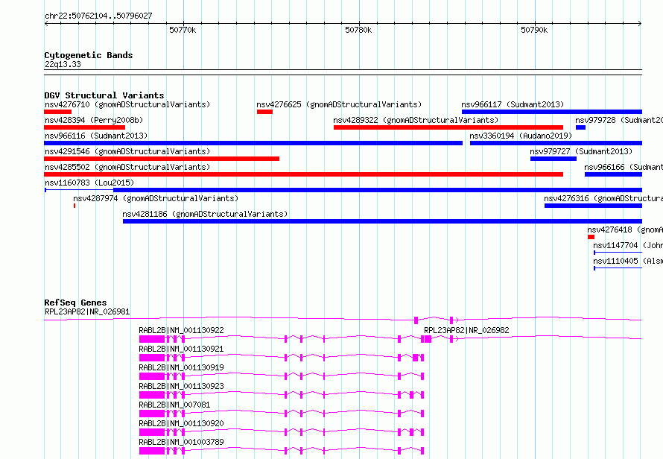Image resolution: width=663 pixels, height=459 pixels.
Task: Select the nsv4291546 variant label
Action: pyautogui.click(x=127, y=151)
